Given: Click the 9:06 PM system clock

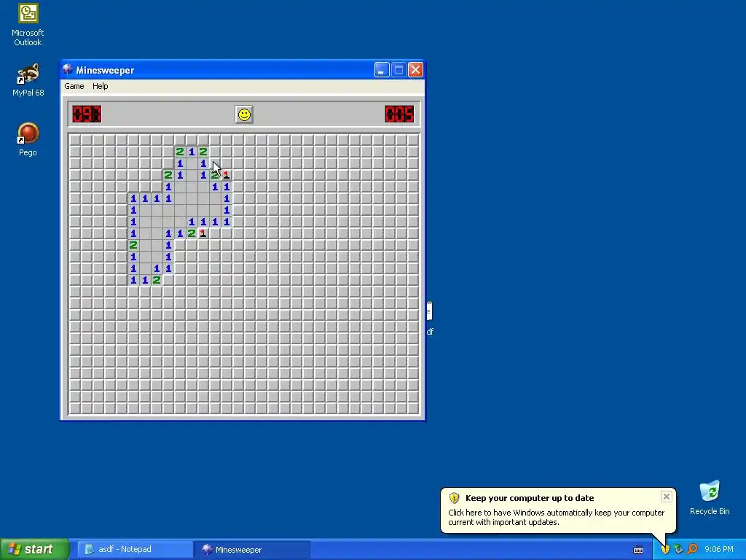Looking at the screenshot, I should coord(719,550).
